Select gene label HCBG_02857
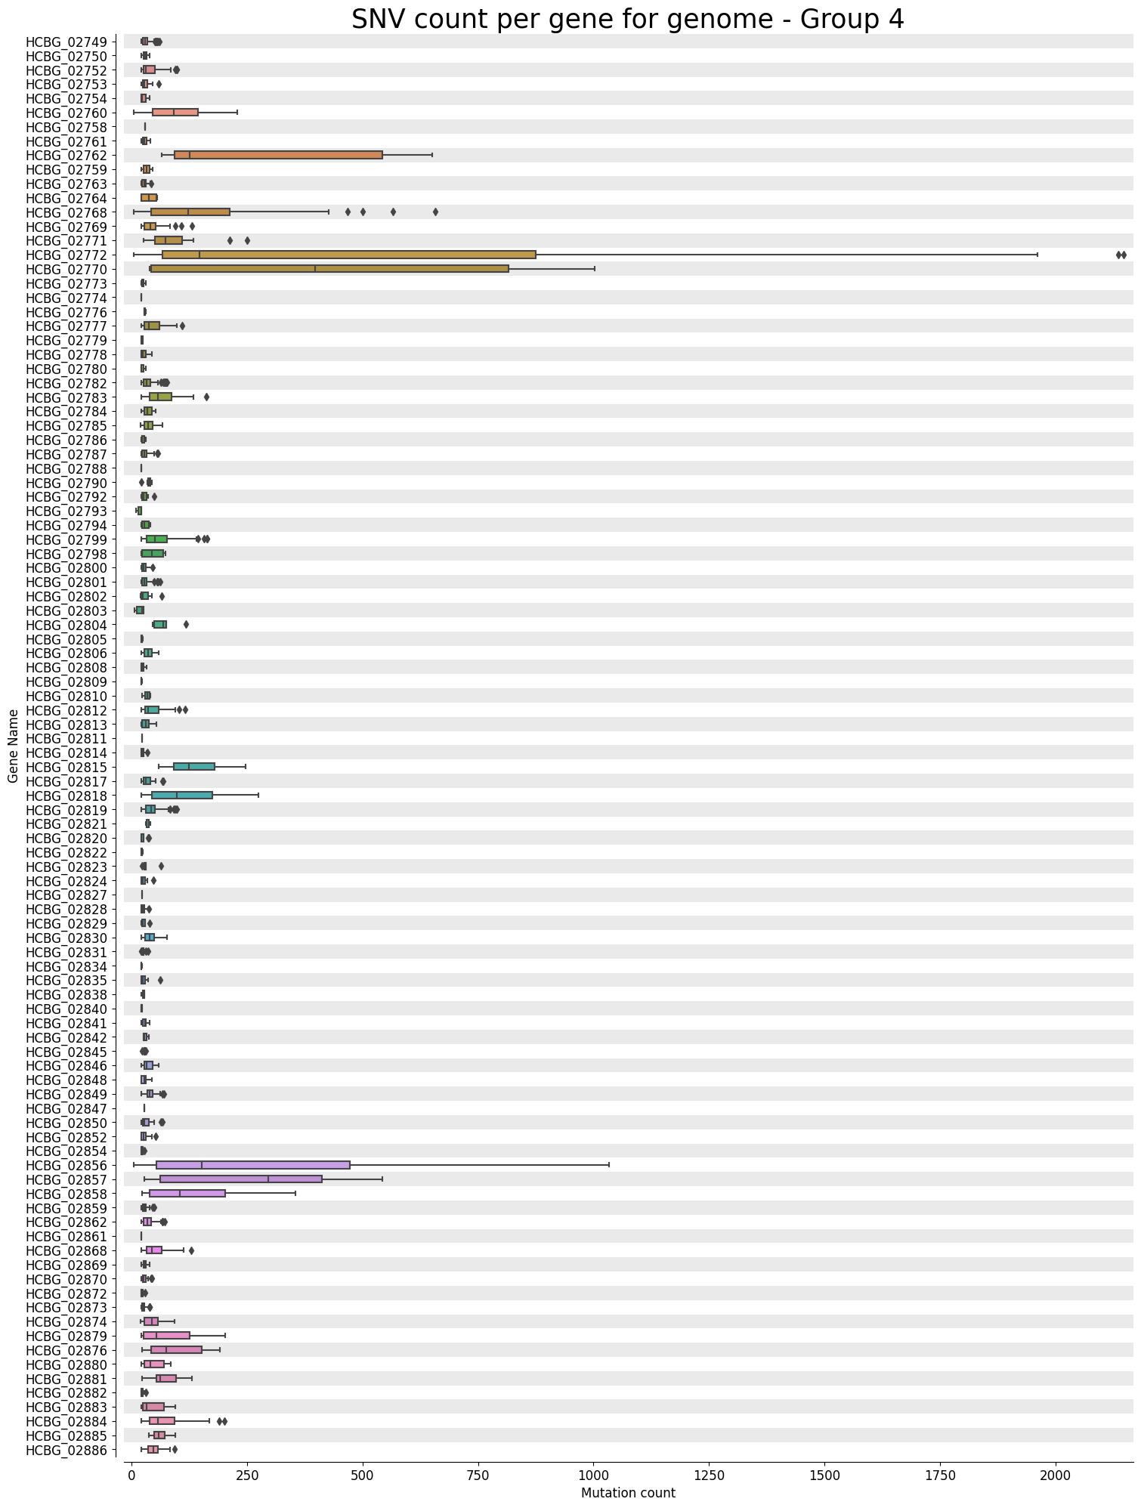Screen dimensions: 1141x1508 60,1179
